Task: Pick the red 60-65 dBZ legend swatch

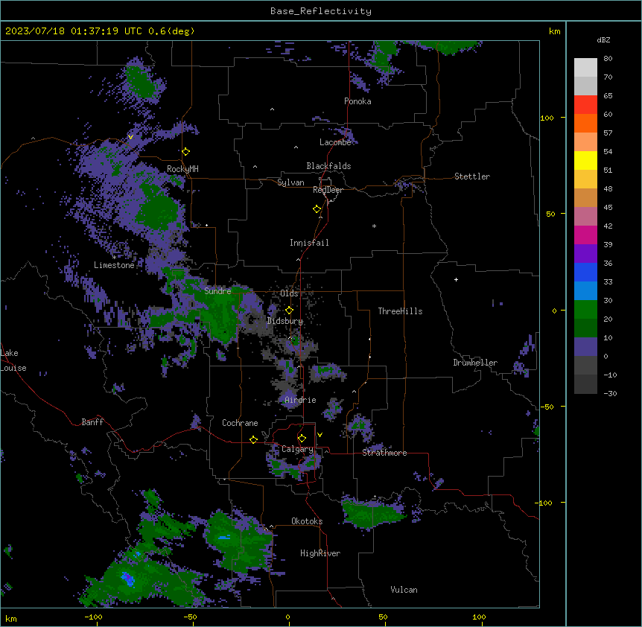Action: [x=585, y=105]
